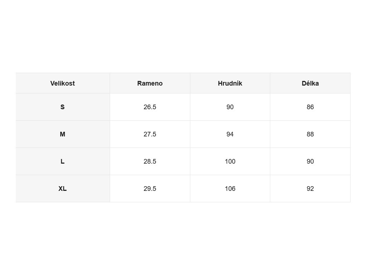Click the 27.5 shoulder value
The height and width of the screenshot is (275, 367).
[x=150, y=134]
